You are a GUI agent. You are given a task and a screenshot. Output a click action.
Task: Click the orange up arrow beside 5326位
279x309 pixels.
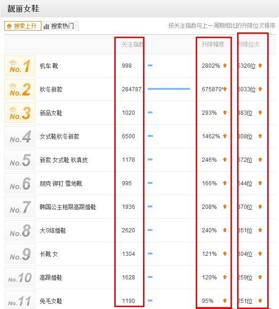coord(260,65)
